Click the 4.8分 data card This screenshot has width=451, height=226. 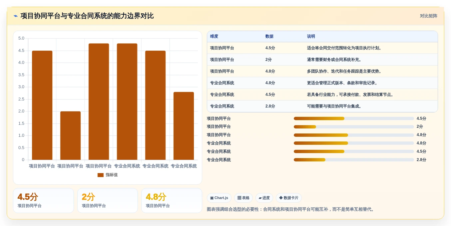pyautogui.click(x=172, y=200)
